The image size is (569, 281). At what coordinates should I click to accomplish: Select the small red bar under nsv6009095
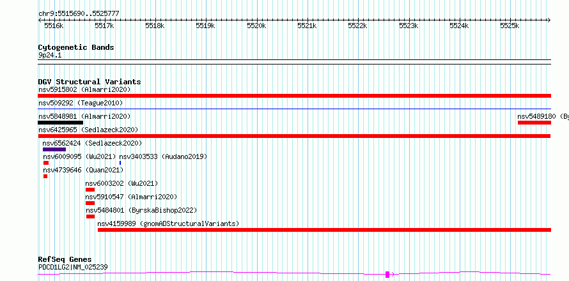click(46, 163)
